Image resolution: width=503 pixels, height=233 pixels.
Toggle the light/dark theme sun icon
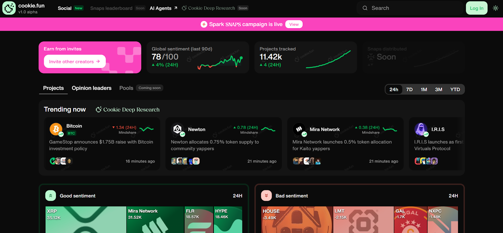click(x=495, y=8)
